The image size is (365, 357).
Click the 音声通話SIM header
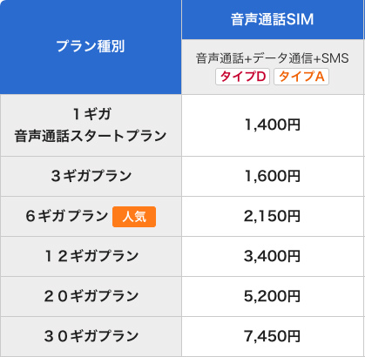[273, 19]
